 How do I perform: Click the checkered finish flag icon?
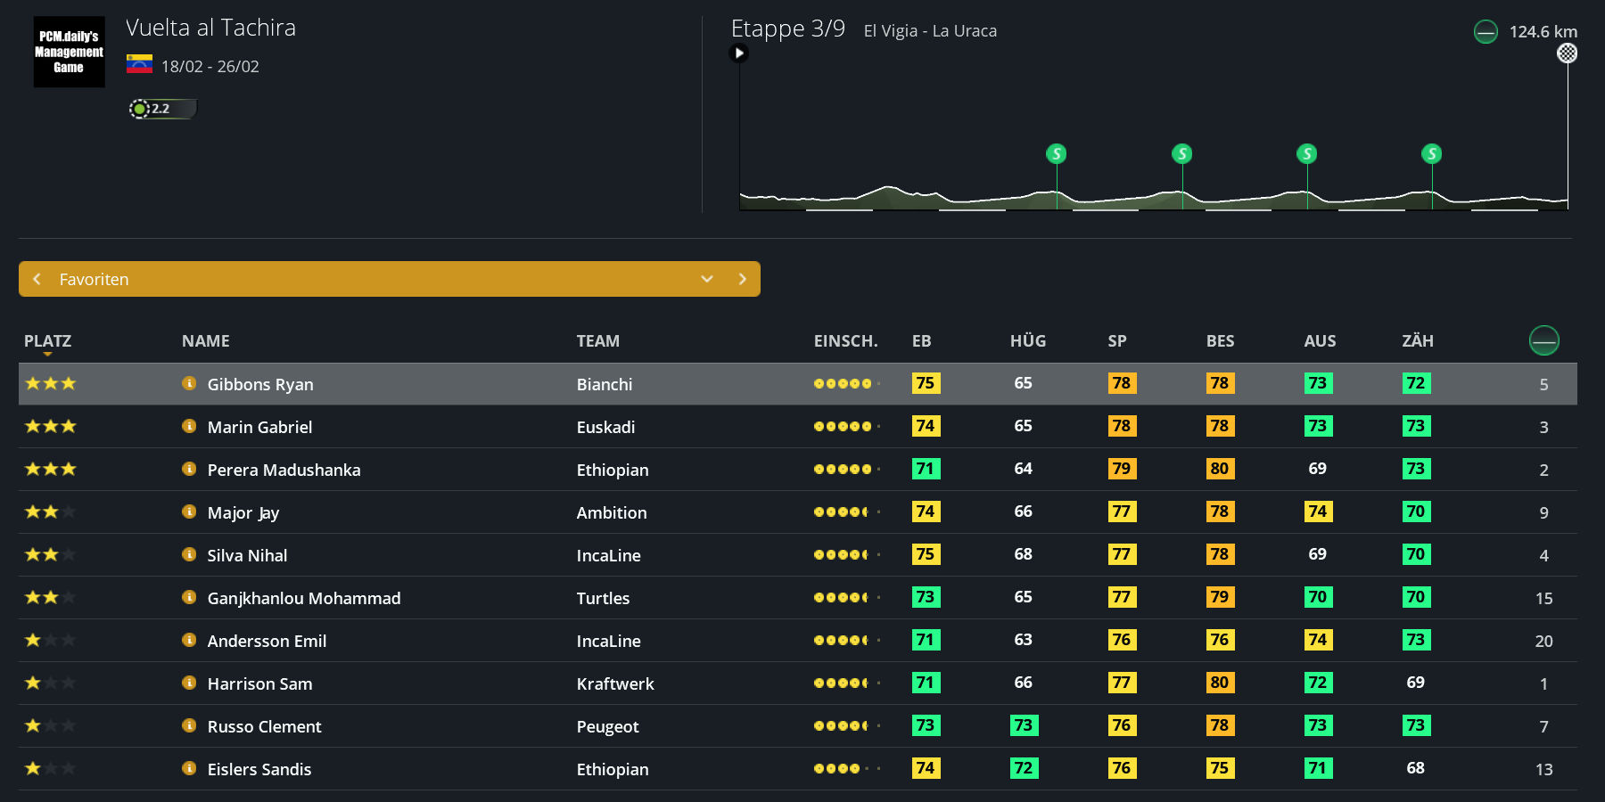click(x=1567, y=53)
